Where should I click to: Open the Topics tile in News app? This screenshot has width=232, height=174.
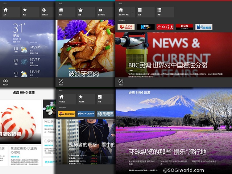click(x=146, y=12)
